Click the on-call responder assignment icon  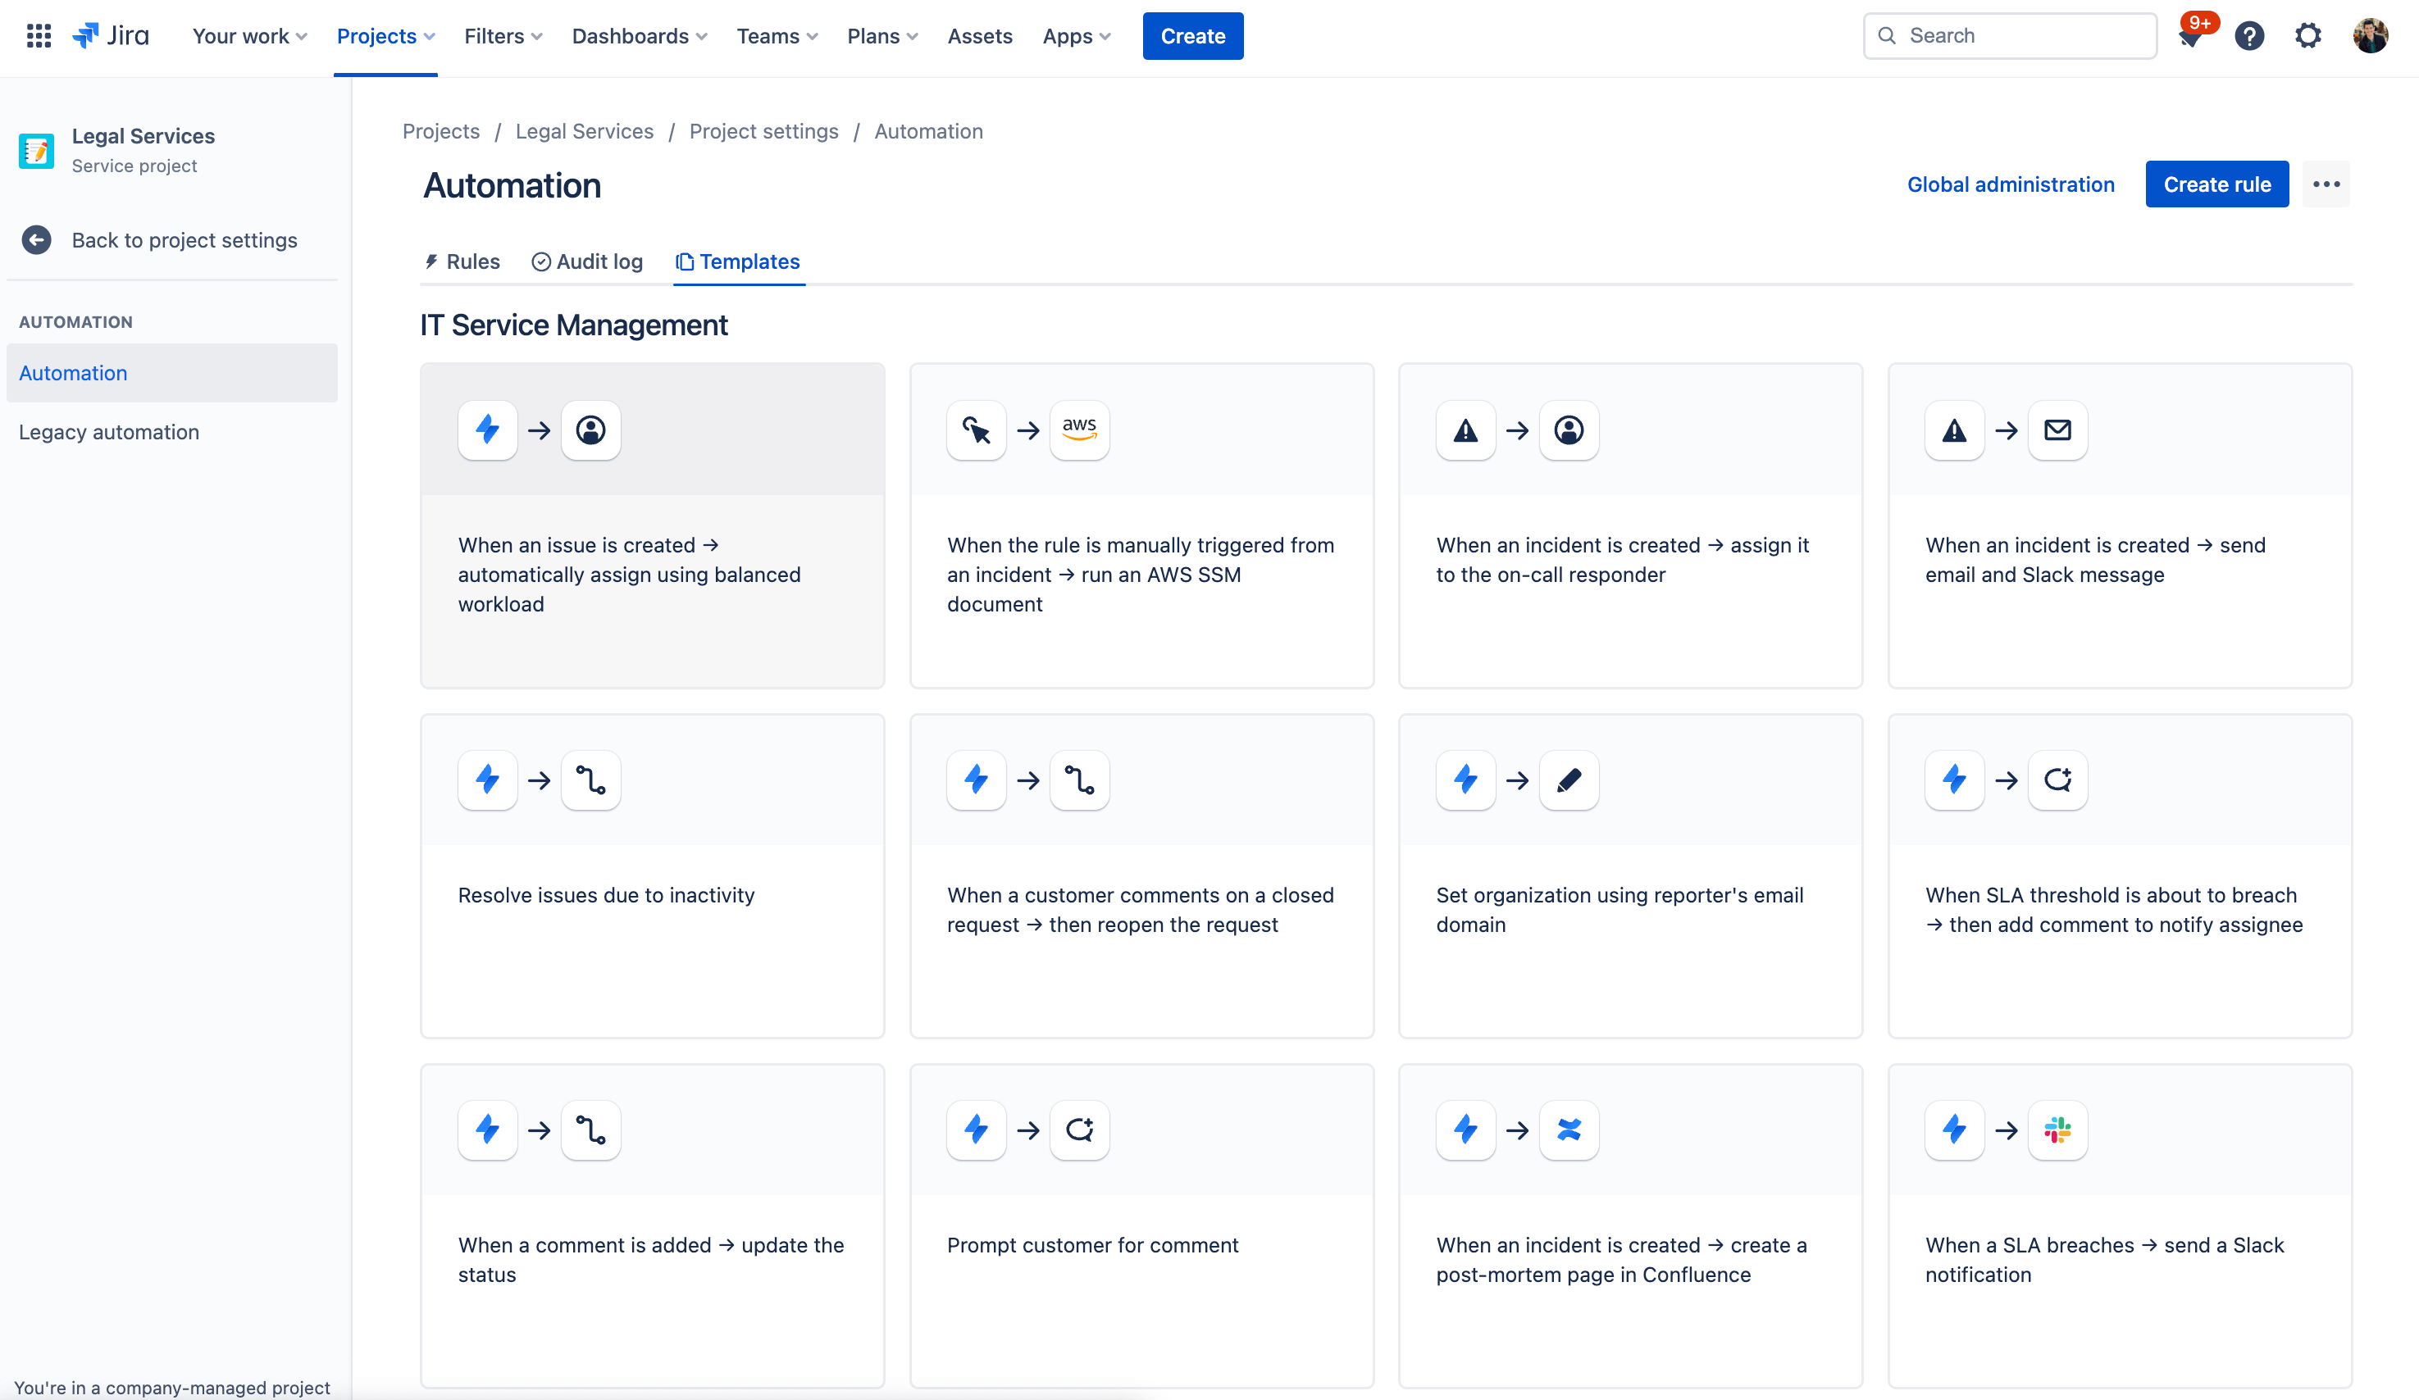click(x=1567, y=430)
